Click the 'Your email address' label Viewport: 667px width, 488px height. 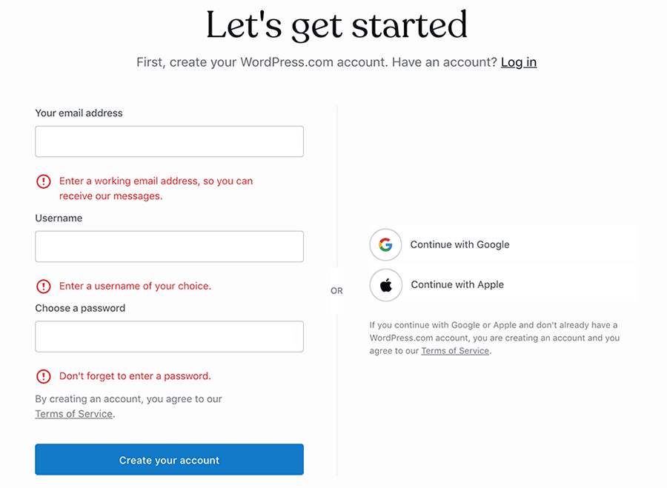click(x=79, y=113)
